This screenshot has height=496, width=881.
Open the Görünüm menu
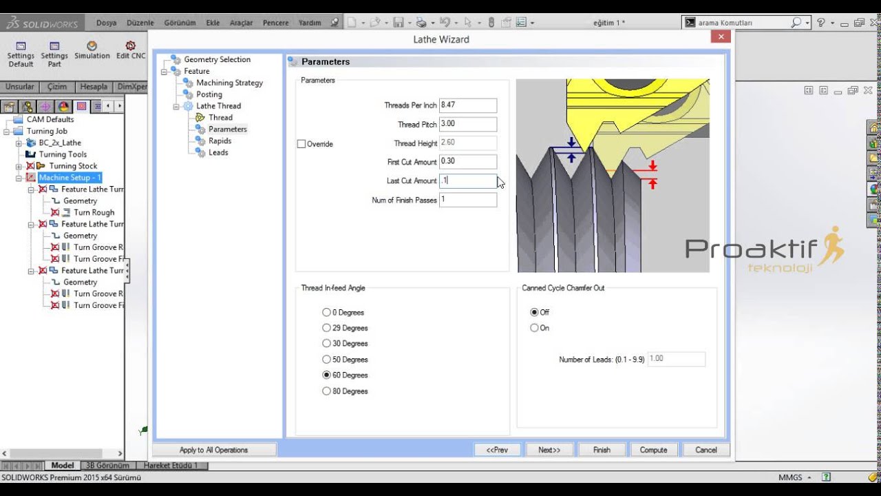click(180, 23)
